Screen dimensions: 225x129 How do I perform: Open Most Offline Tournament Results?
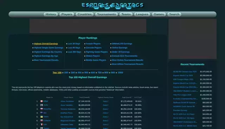pos(128,64)
